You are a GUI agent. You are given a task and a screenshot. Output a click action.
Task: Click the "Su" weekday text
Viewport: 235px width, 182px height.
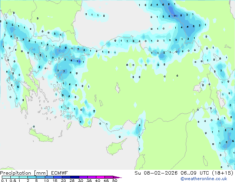coord(138,173)
